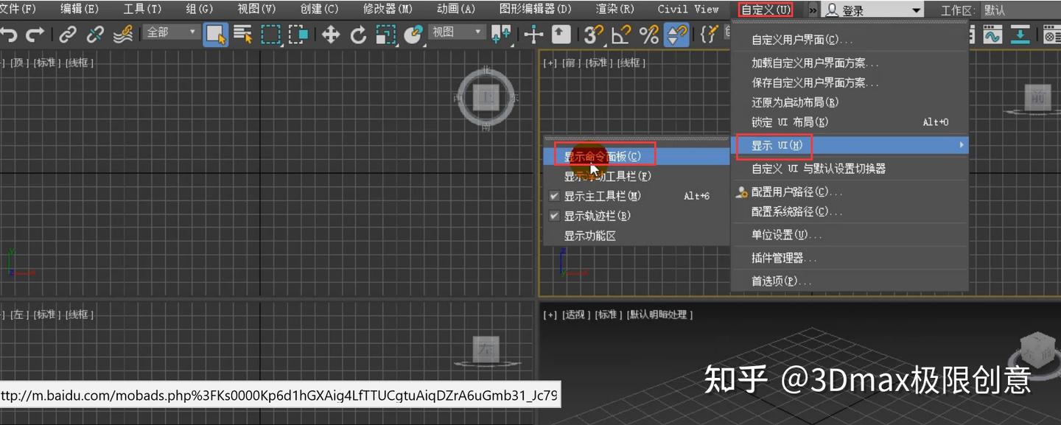Screen dimensions: 1061x425
Task: Open the Curve Editor icon
Action: coord(992,34)
